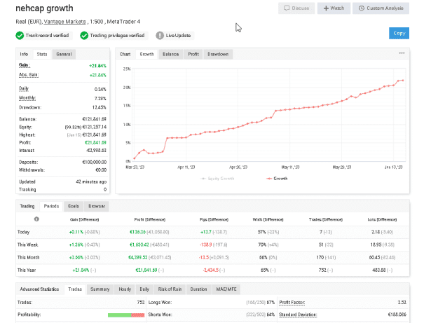
Task: Click the Abs. Gain label
Action: pos(29,75)
